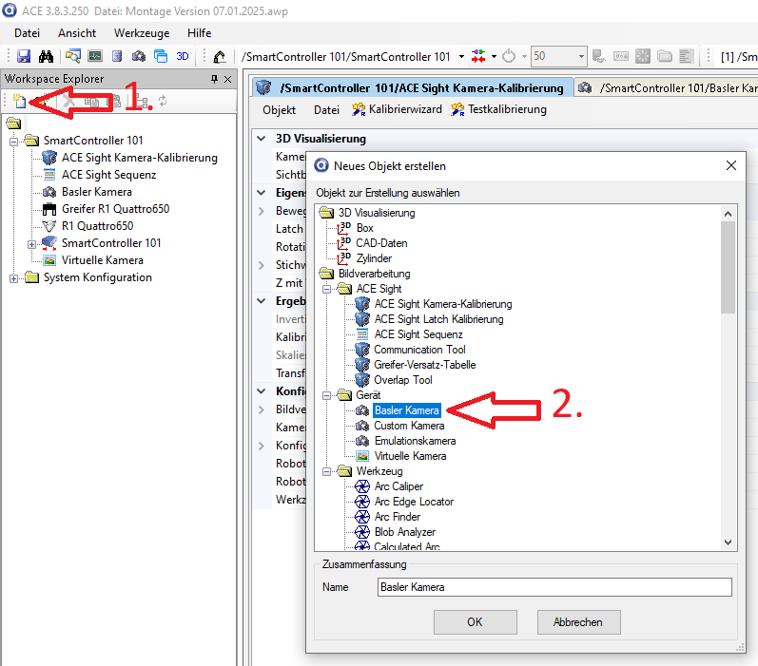This screenshot has height=666, width=758.
Task: Expand the System Konfiguration node
Action: click(x=13, y=277)
